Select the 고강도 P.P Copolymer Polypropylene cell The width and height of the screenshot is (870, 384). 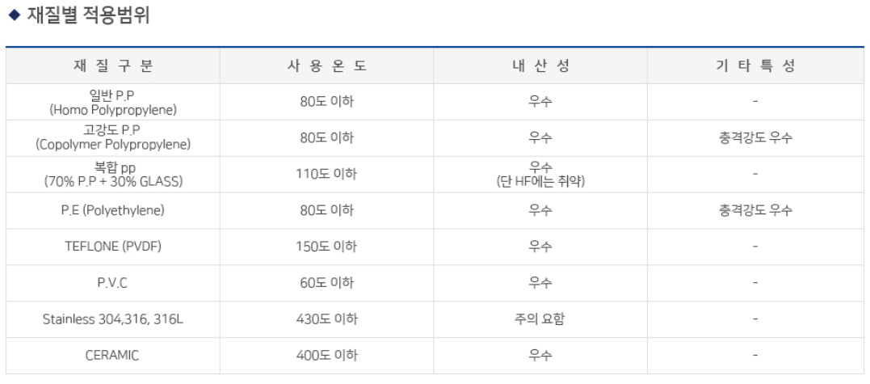click(113, 138)
